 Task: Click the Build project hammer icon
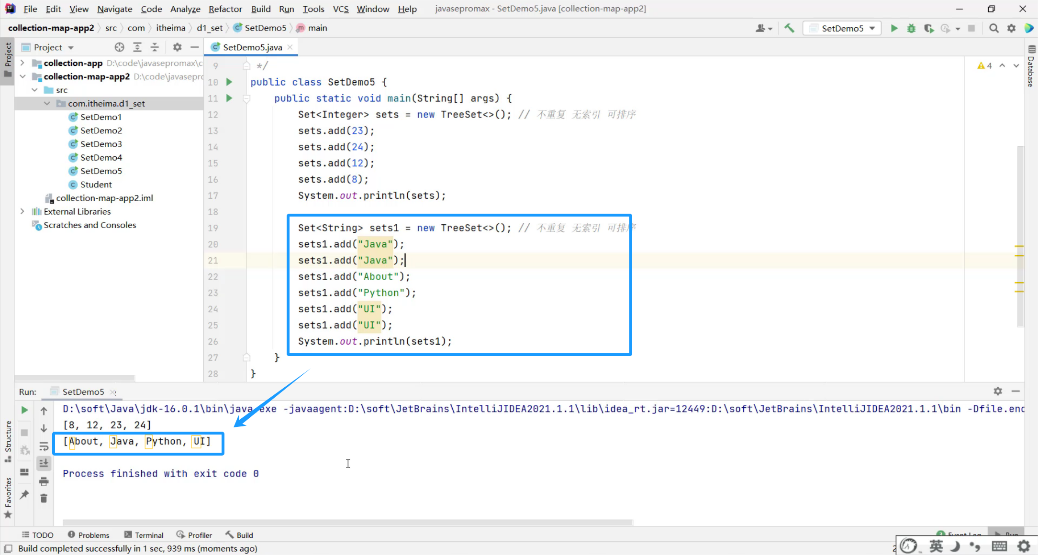789,28
